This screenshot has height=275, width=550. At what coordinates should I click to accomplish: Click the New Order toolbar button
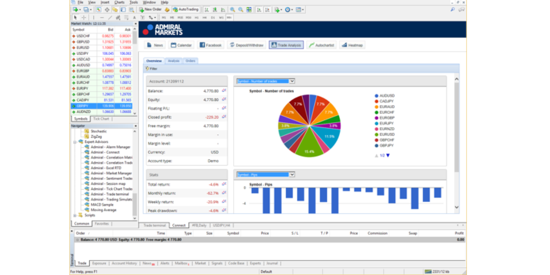point(150,9)
